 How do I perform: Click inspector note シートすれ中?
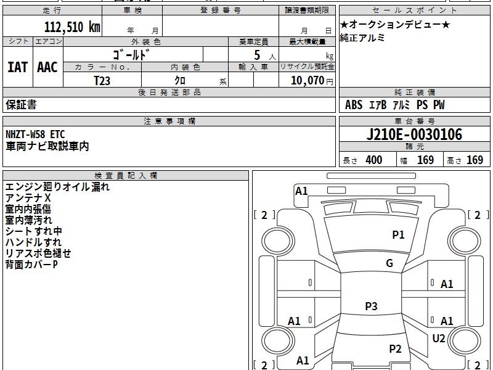[x=34, y=231]
